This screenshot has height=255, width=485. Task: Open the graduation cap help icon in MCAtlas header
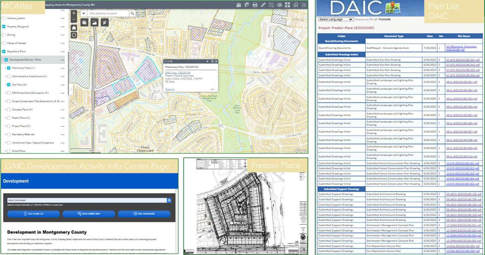click(247, 4)
